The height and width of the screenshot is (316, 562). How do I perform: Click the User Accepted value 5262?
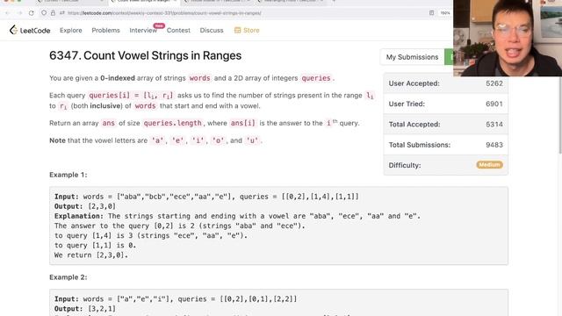tap(494, 83)
